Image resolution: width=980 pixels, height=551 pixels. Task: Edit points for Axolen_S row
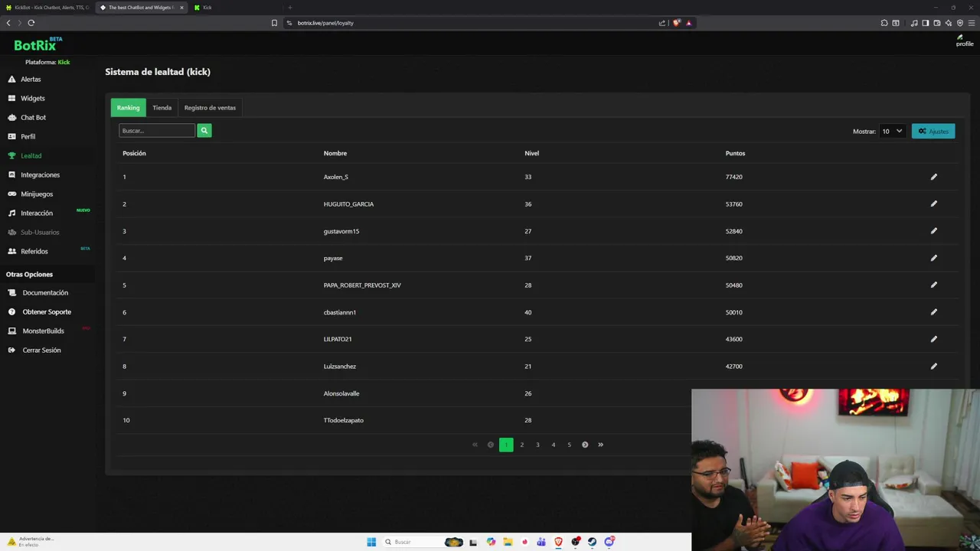933,177
